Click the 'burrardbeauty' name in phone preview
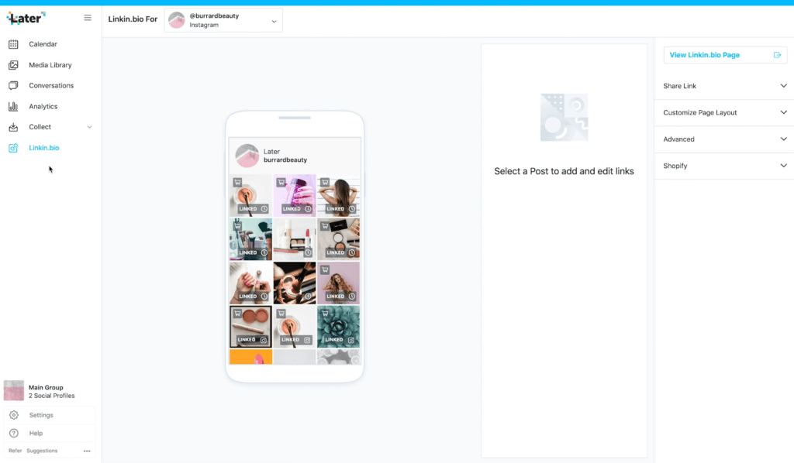The height and width of the screenshot is (463, 794). [285, 159]
